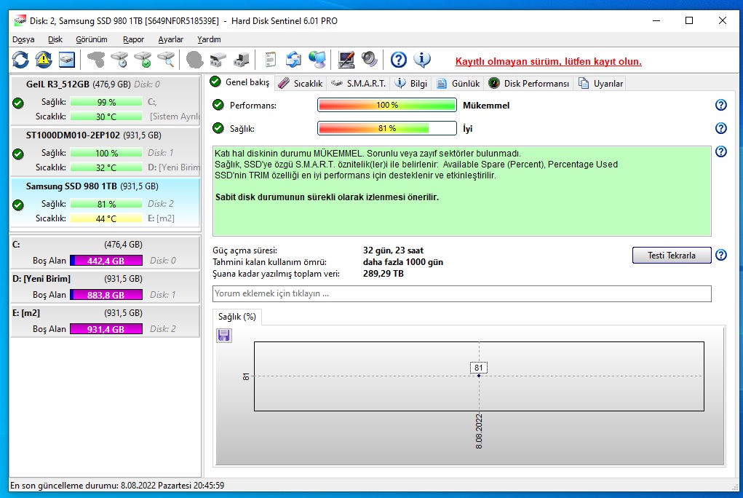Select the ST1000DM010-2EP102 disk entry
This screenshot has height=498, width=743.
pos(106,151)
